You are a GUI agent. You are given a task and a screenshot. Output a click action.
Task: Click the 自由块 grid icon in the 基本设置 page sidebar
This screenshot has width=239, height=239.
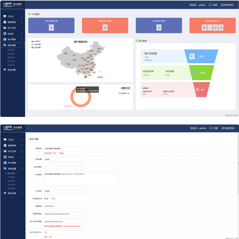tap(5, 157)
